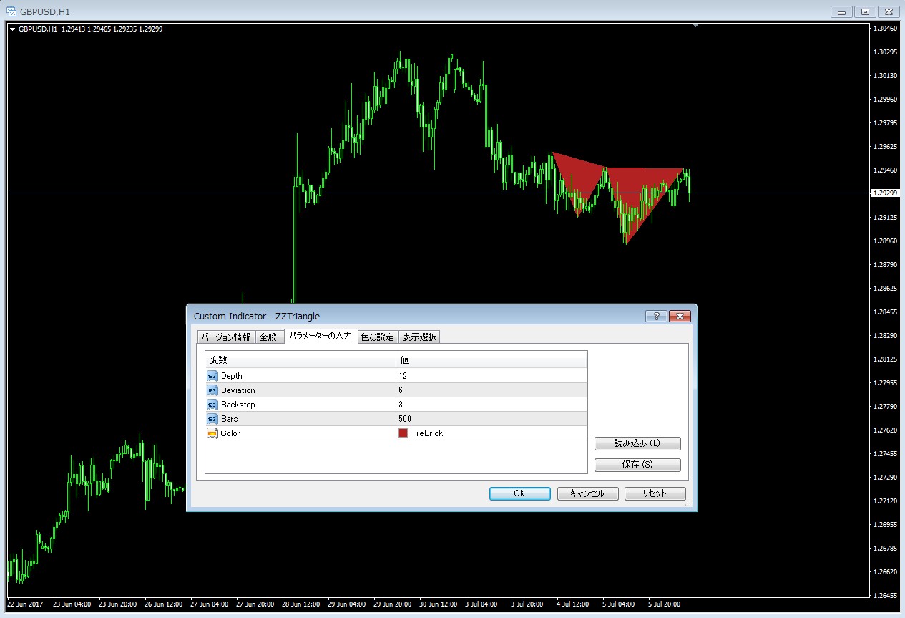905x618 pixels.
Task: Click the chart shift triangle marker
Action: pyautogui.click(x=695, y=26)
